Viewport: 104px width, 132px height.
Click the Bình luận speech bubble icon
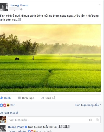pos(19,98)
